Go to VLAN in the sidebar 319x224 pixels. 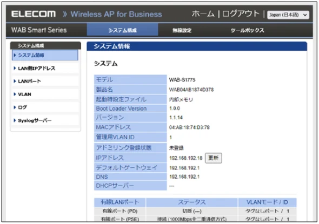[x=45, y=94]
